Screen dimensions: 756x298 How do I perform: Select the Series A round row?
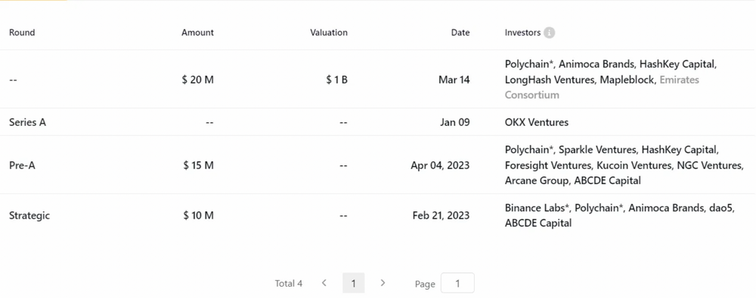378,122
